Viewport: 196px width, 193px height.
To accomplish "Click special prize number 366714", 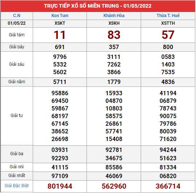I will pyautogui.click(x=168, y=186).
